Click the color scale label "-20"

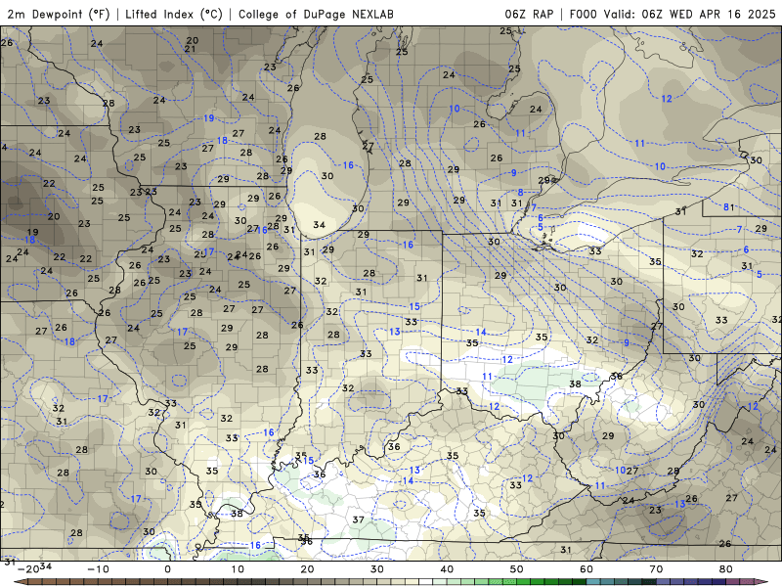tap(28, 569)
